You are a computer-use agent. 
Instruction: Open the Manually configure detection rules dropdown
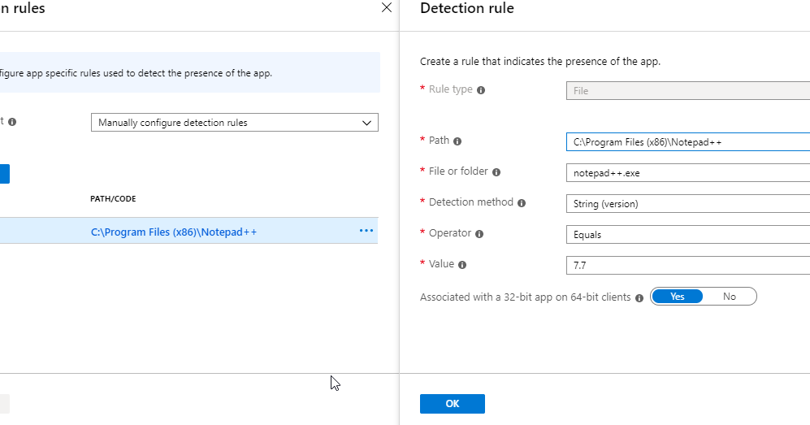click(234, 123)
